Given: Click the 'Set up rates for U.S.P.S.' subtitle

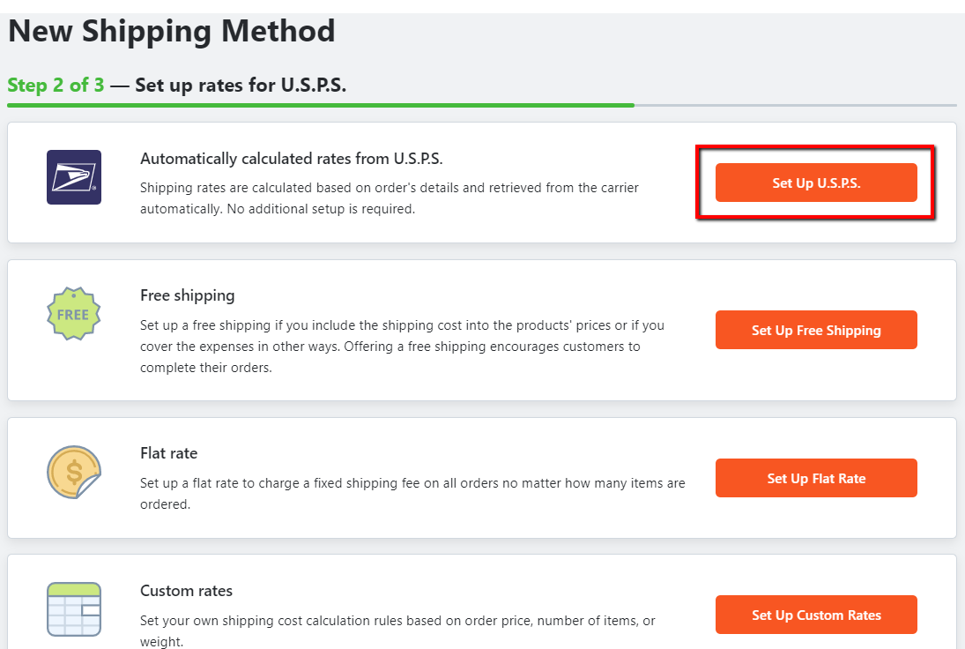Looking at the screenshot, I should click(x=240, y=86).
